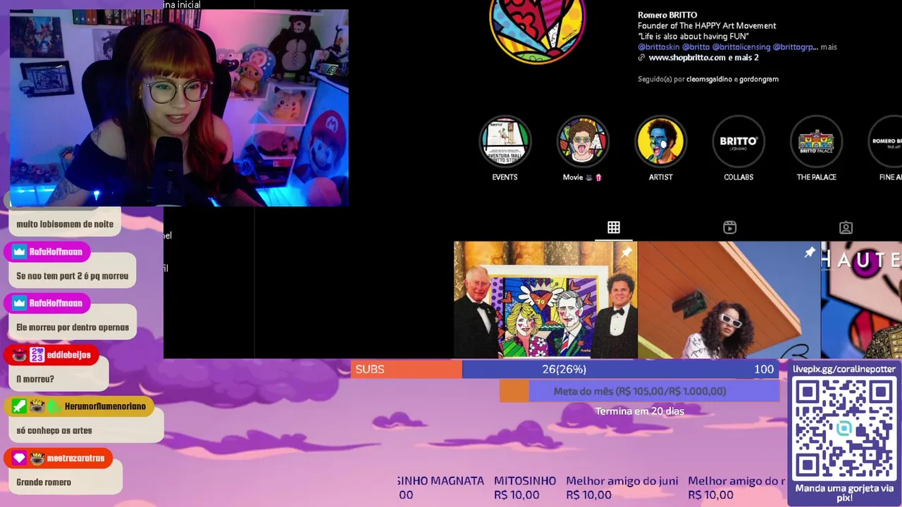Switch to the Reels tab
The width and height of the screenshot is (902, 507).
730,227
